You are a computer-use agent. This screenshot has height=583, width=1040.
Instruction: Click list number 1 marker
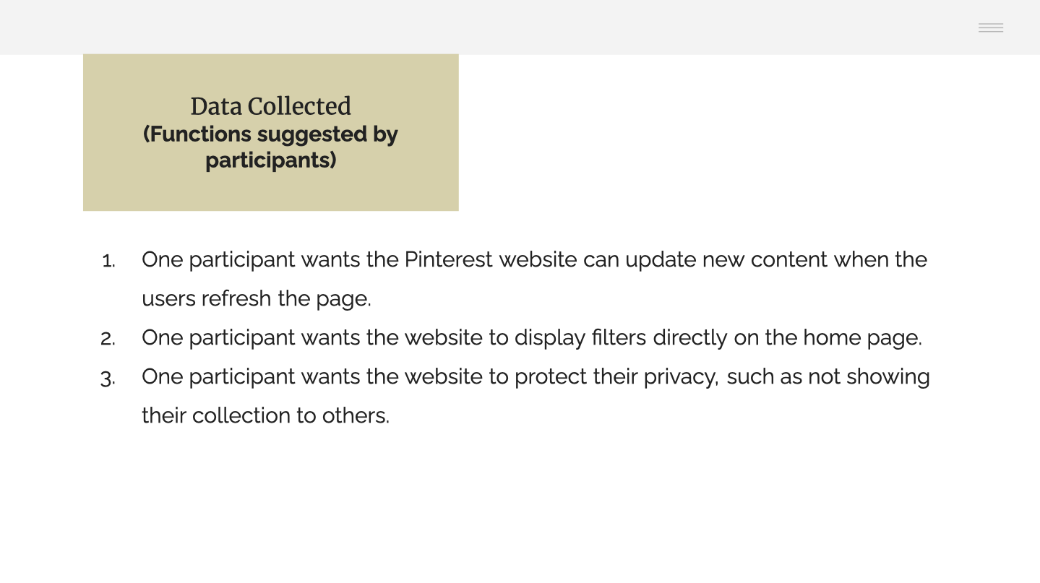click(x=108, y=261)
